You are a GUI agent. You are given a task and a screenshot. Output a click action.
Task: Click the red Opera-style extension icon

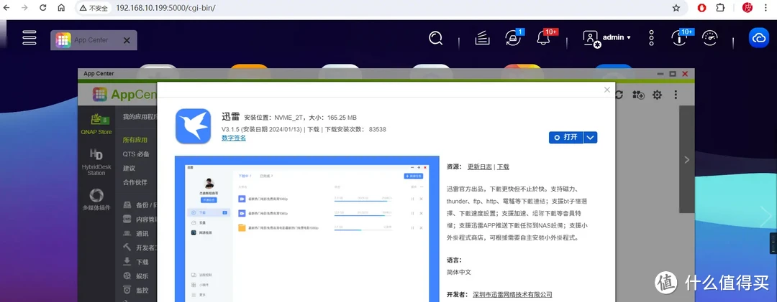(701, 8)
